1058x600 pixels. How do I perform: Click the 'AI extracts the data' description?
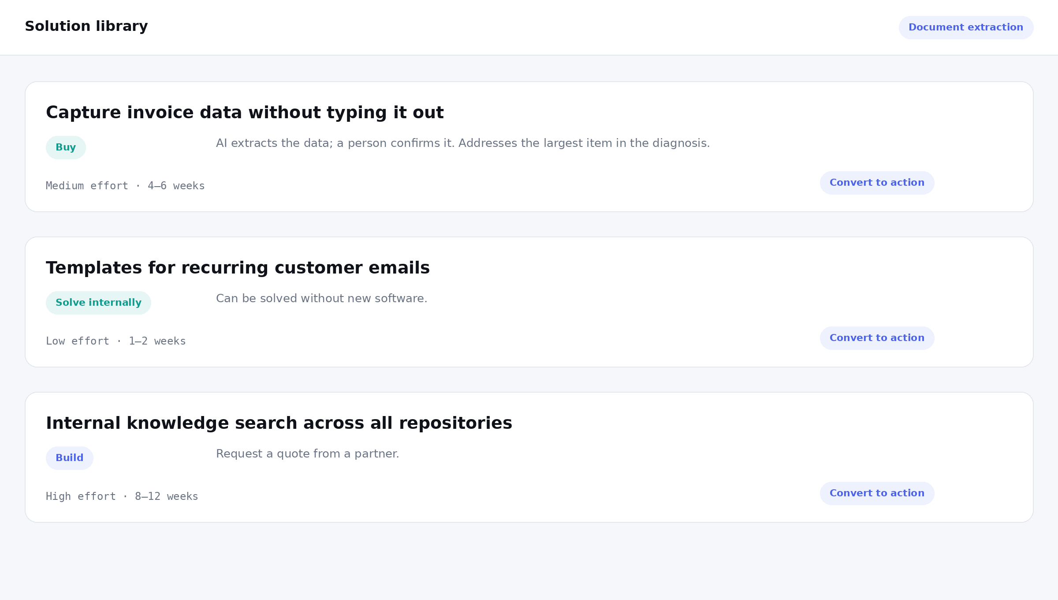pos(463,143)
